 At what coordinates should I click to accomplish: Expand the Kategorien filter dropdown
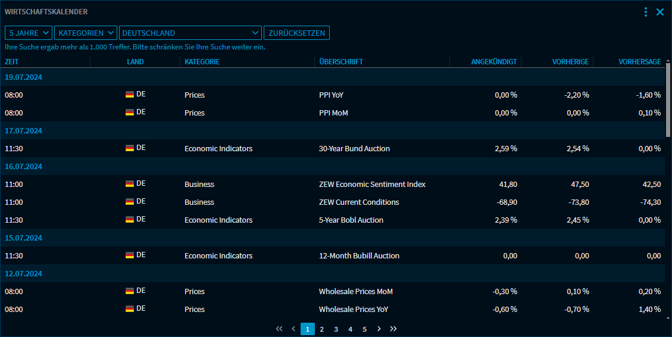[86, 33]
